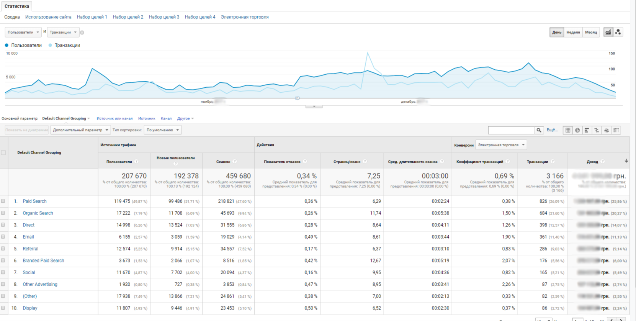Open the Organic Search channel link

38,213
